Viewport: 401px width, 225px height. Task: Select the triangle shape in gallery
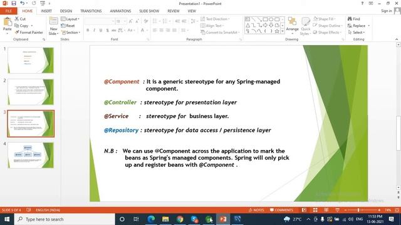247,25
